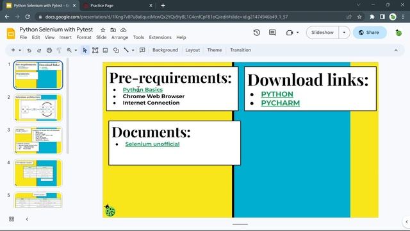Open the Tools menu
Viewport: 410px width, 231px height.
[x=138, y=37]
